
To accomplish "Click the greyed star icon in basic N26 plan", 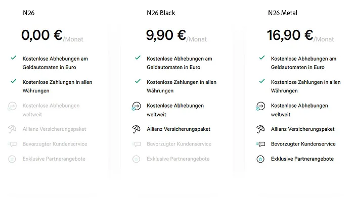I will tap(12, 159).
